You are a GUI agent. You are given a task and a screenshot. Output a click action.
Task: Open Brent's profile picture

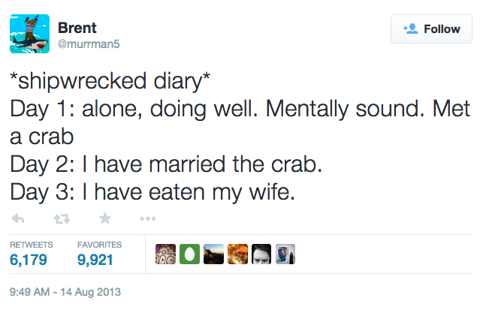[29, 34]
